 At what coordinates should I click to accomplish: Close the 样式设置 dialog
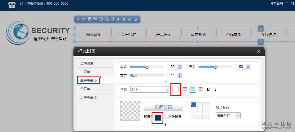point(259,51)
